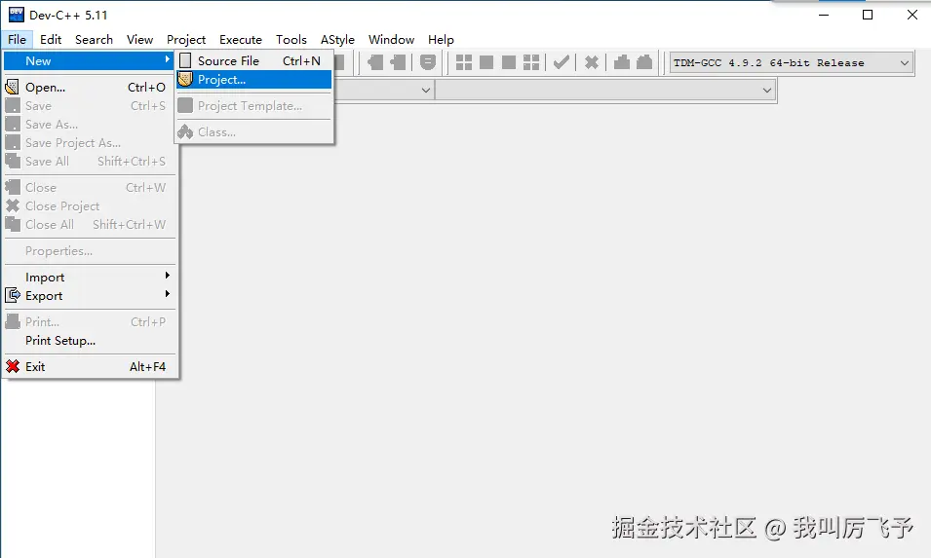Click the Close All menu entry

pyautogui.click(x=89, y=224)
